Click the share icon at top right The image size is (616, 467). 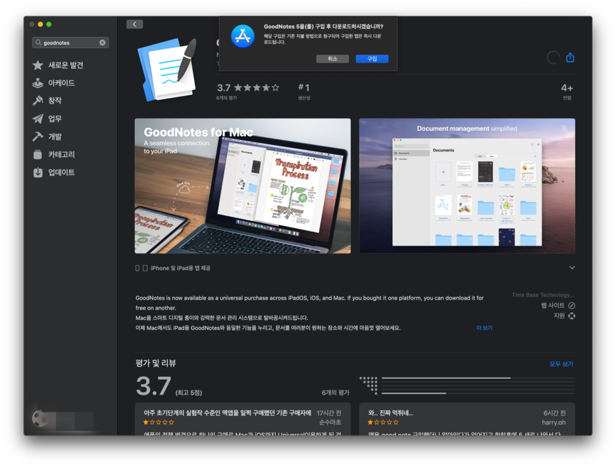[x=570, y=58]
